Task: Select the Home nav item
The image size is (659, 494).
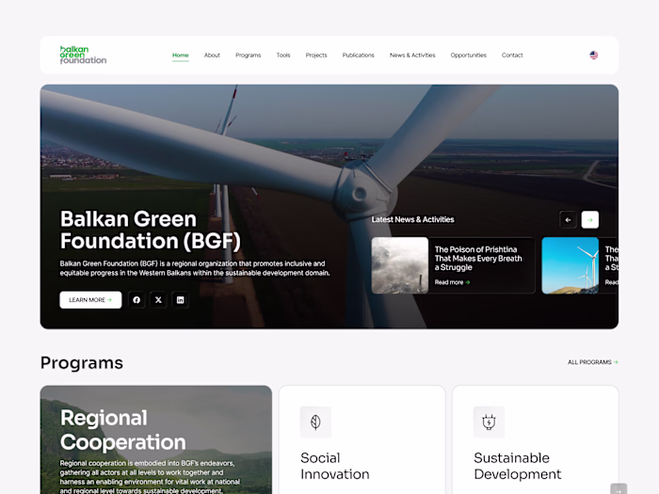Action: 181,55
